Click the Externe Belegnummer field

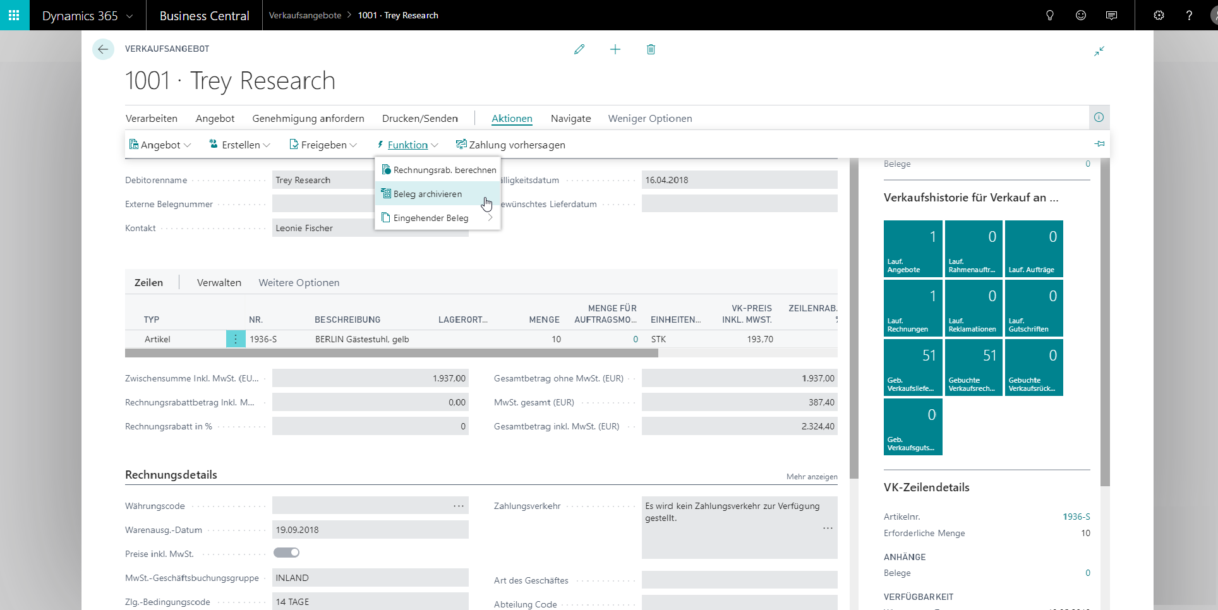pyautogui.click(x=370, y=204)
